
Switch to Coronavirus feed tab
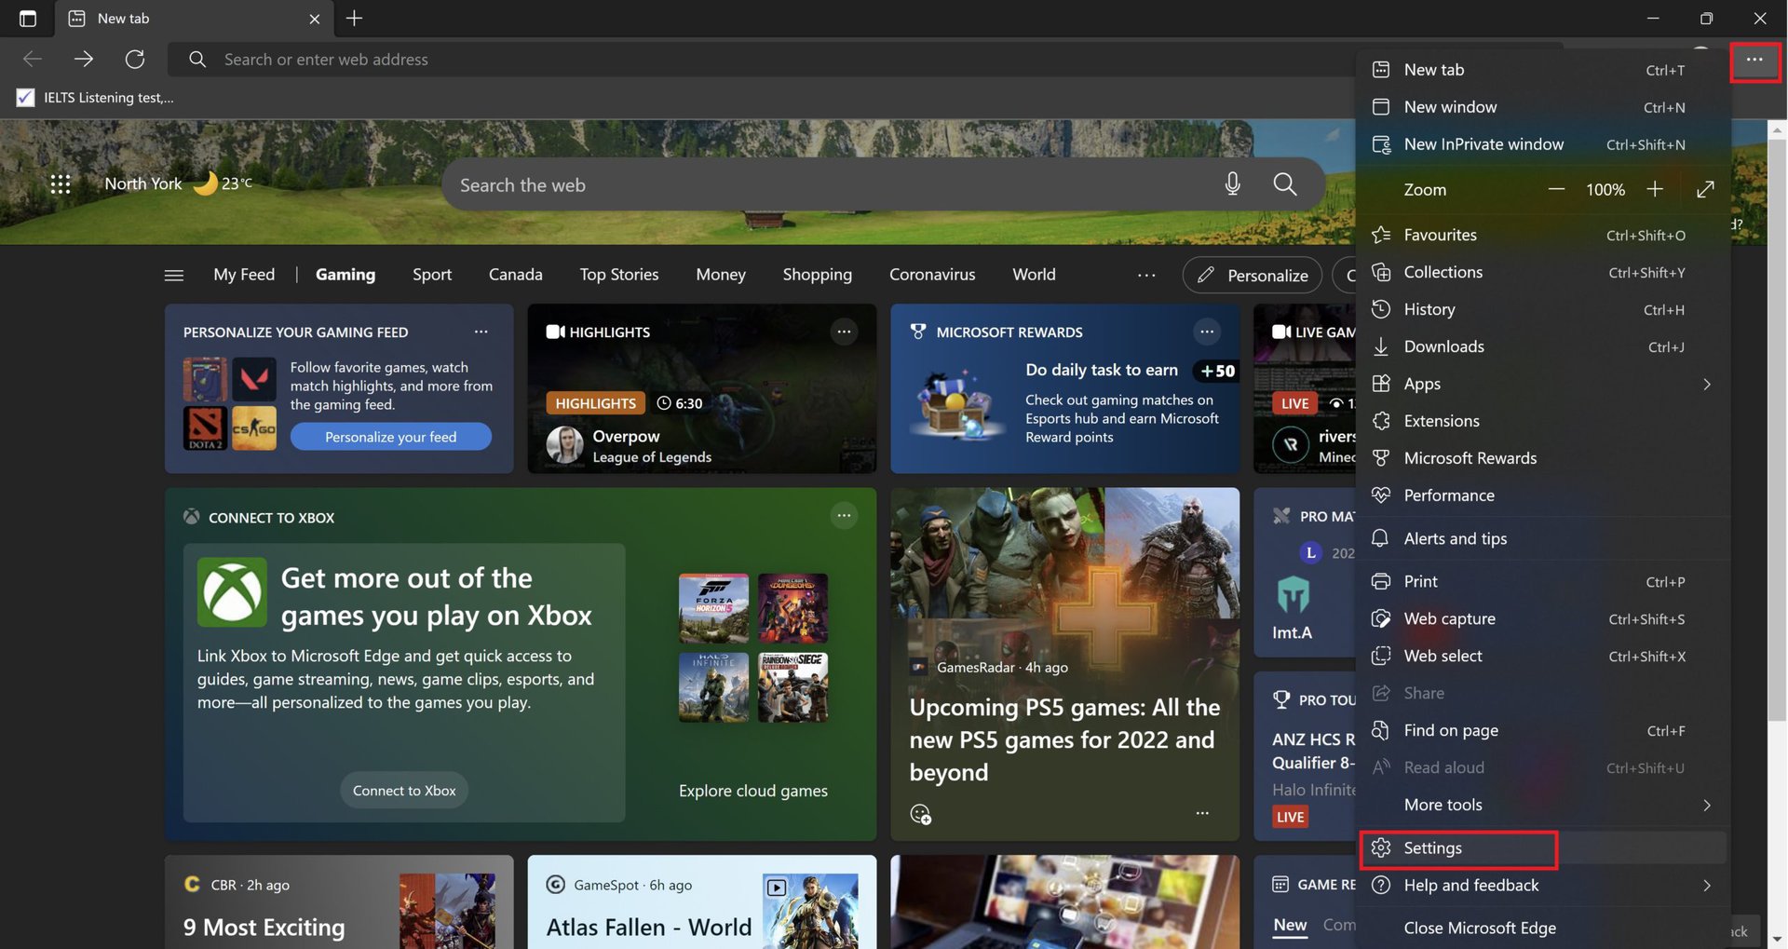click(932, 275)
